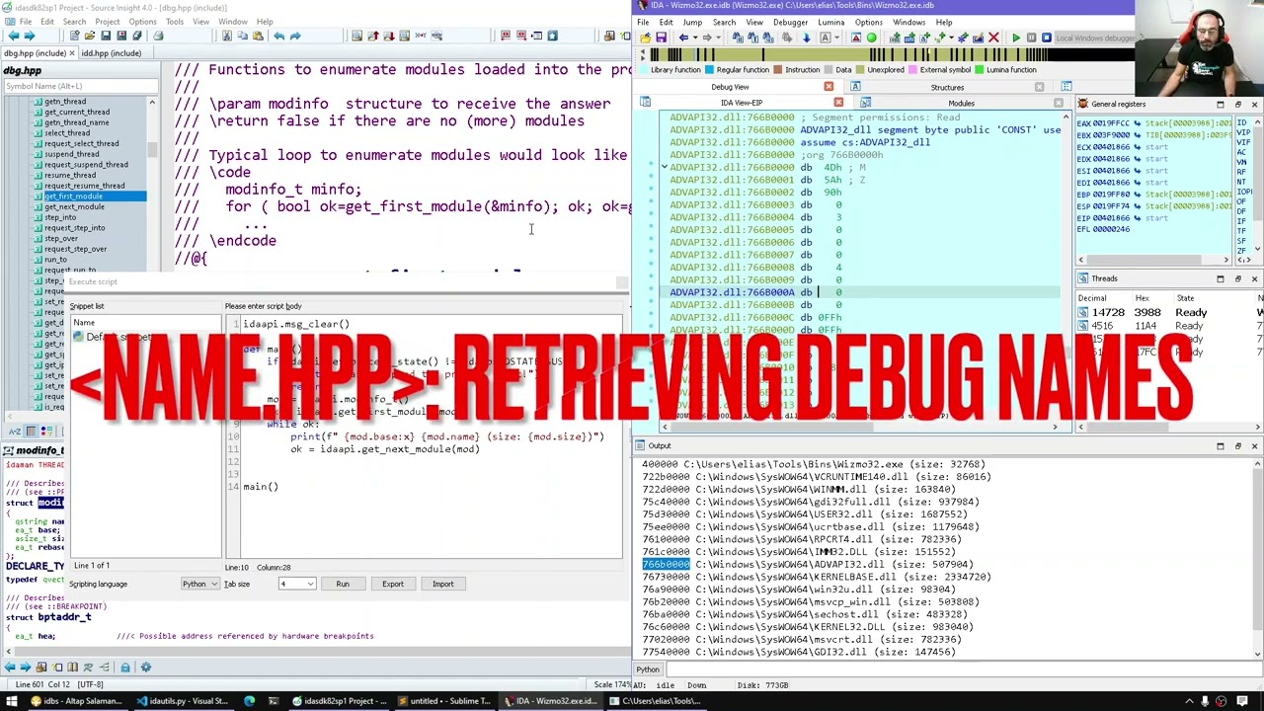1264x711 pixels.
Task: Click the Cut scissors icon in Source Insight
Action: pos(226,36)
